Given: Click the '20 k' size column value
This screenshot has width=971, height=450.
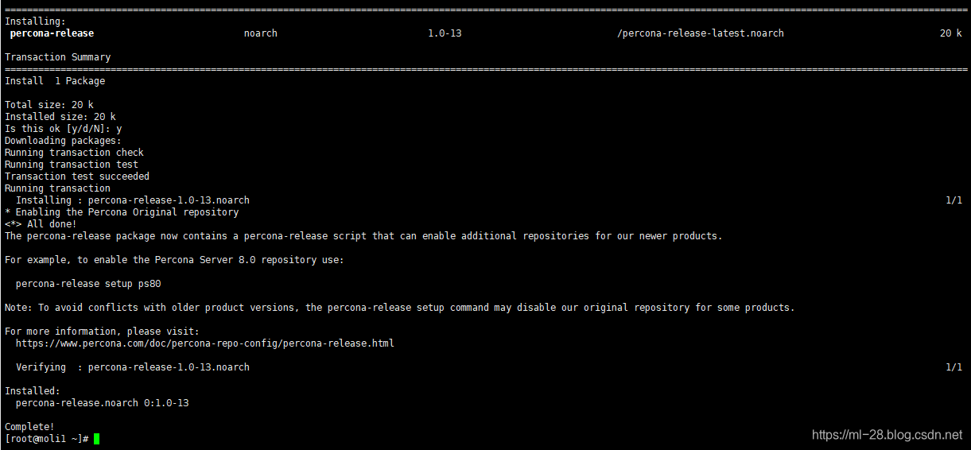Looking at the screenshot, I should pyautogui.click(x=951, y=33).
